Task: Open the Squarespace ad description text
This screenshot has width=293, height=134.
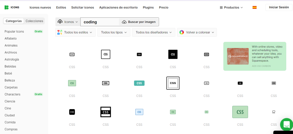Action: click(x=267, y=53)
